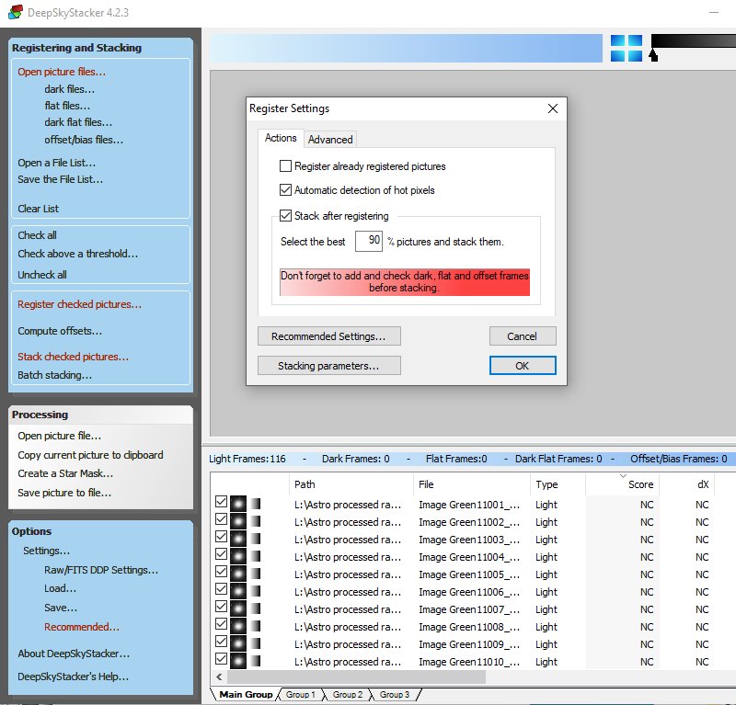This screenshot has width=736, height=705.
Task: Click the Path column header
Action: (351, 484)
